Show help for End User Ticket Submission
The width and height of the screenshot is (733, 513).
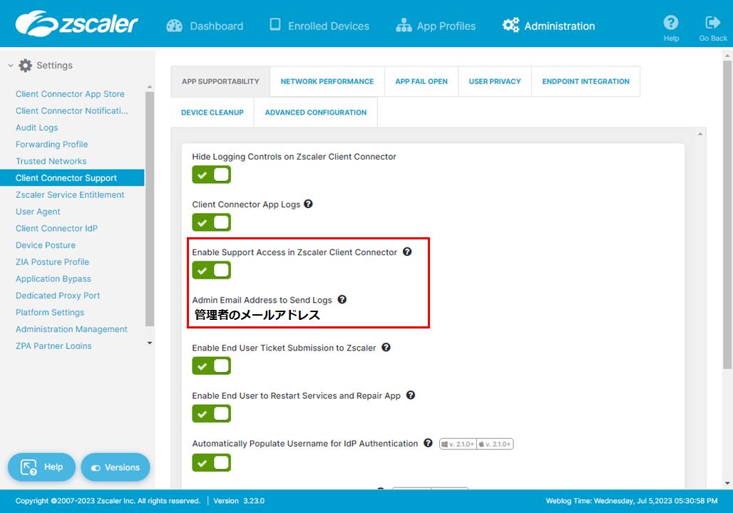tap(386, 347)
